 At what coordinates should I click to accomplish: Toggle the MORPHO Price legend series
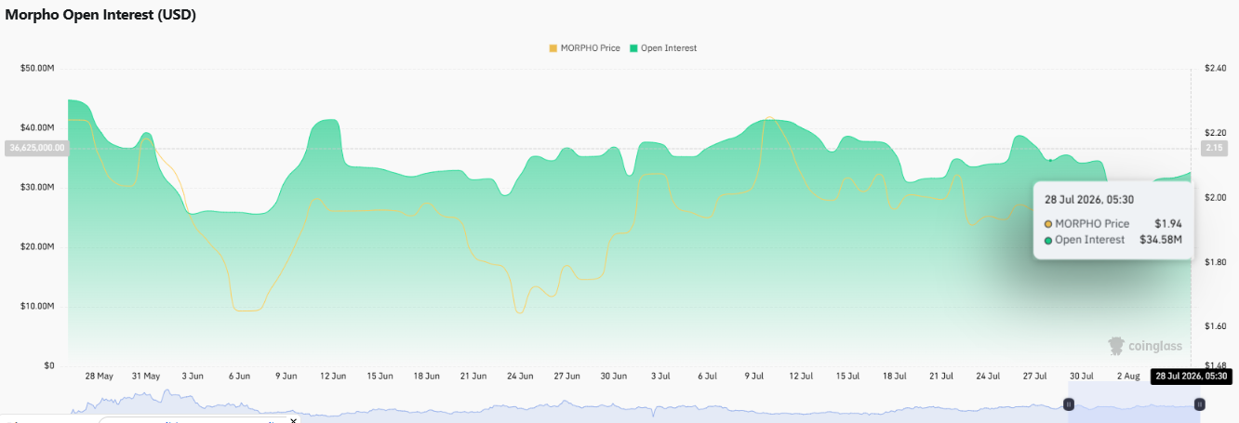click(585, 47)
